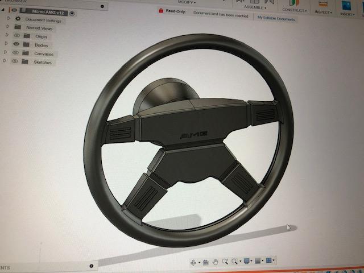Open the Zoom Window dropdown arrow

(x=240, y=262)
